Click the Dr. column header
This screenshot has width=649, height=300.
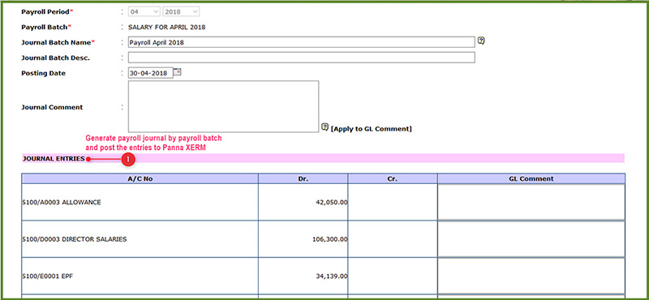pyautogui.click(x=303, y=178)
